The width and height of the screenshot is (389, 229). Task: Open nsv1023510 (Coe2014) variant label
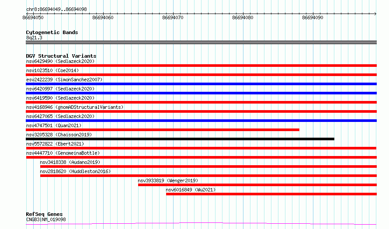52,70
